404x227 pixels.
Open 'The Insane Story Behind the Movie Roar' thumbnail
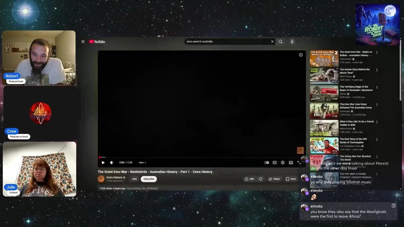pyautogui.click(x=324, y=76)
